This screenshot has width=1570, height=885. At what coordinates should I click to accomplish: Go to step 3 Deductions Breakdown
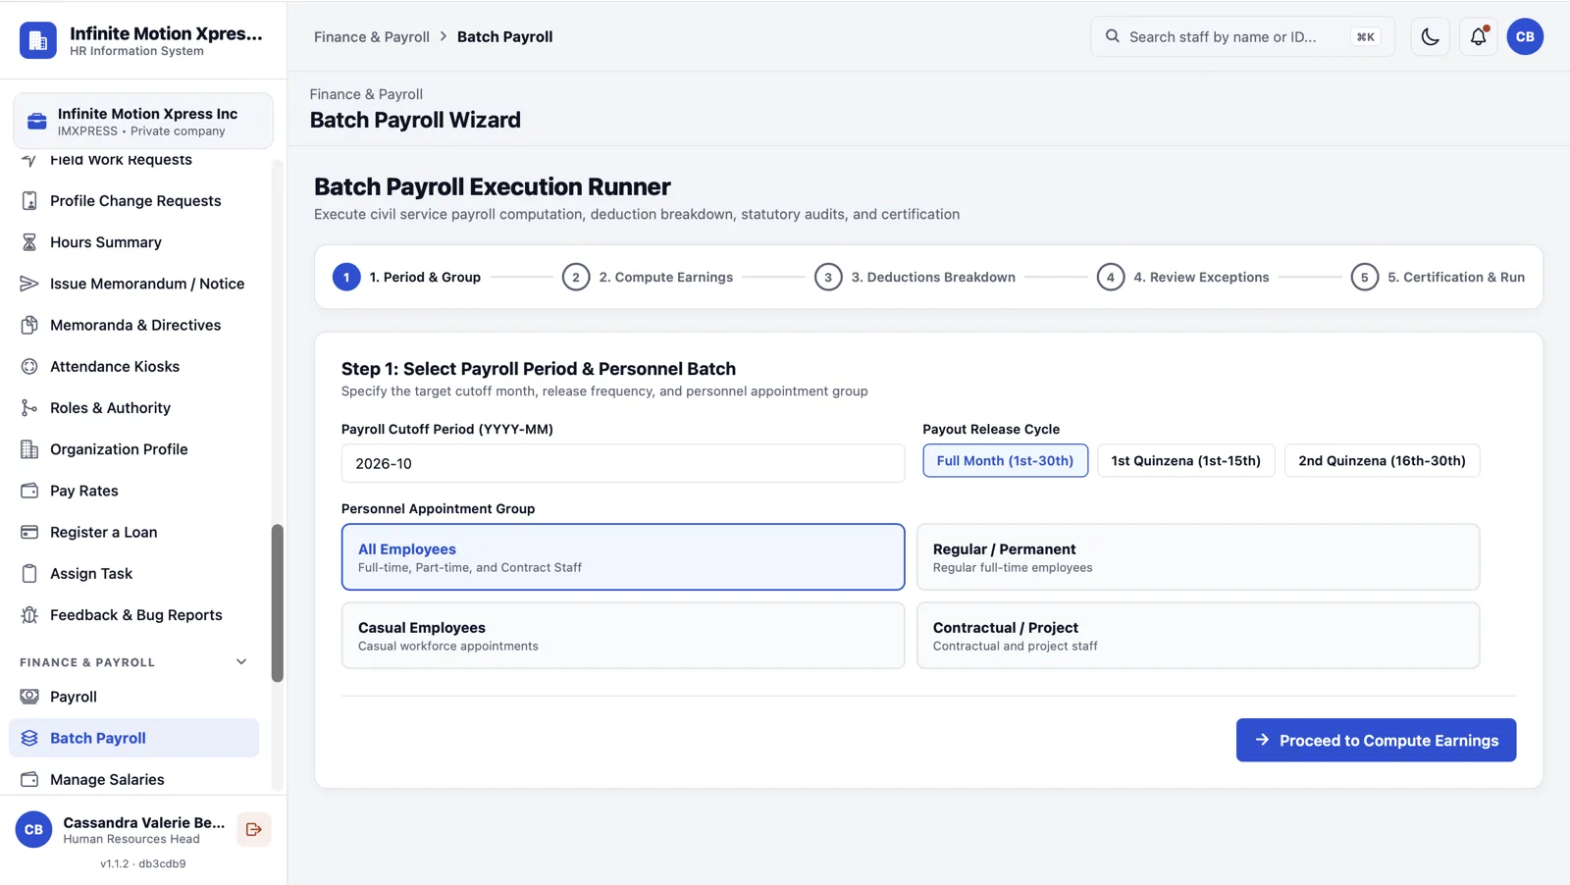tap(915, 278)
